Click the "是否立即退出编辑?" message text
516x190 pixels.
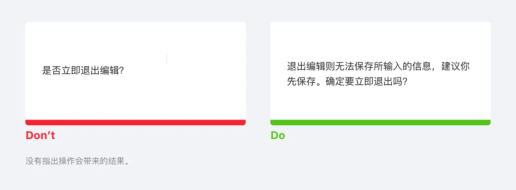coord(83,71)
